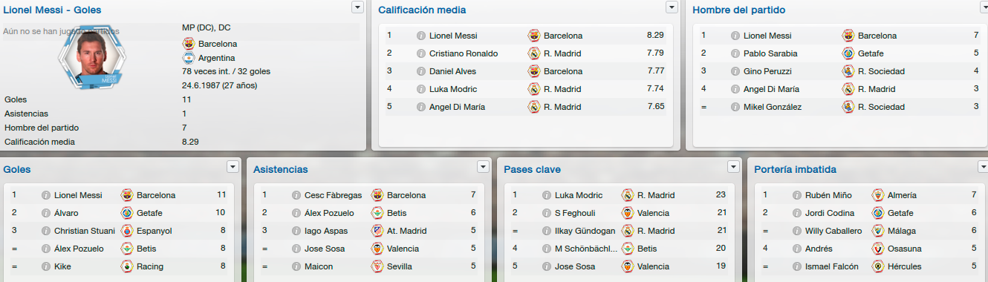
Task: Click info icon beside Cesc Fàbregas
Action: [296, 195]
